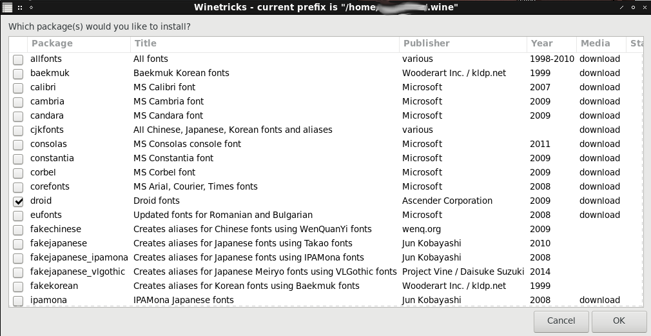Select the candara checkbox
The width and height of the screenshot is (651, 336).
click(x=18, y=116)
